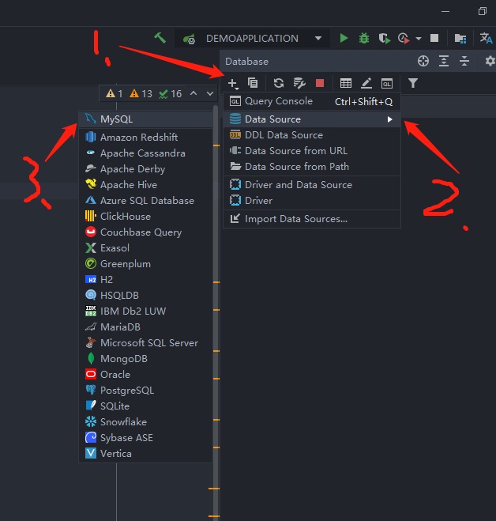Image resolution: width=496 pixels, height=521 pixels.
Task: Choose Microsoft SQL Server
Action: pyautogui.click(x=146, y=343)
